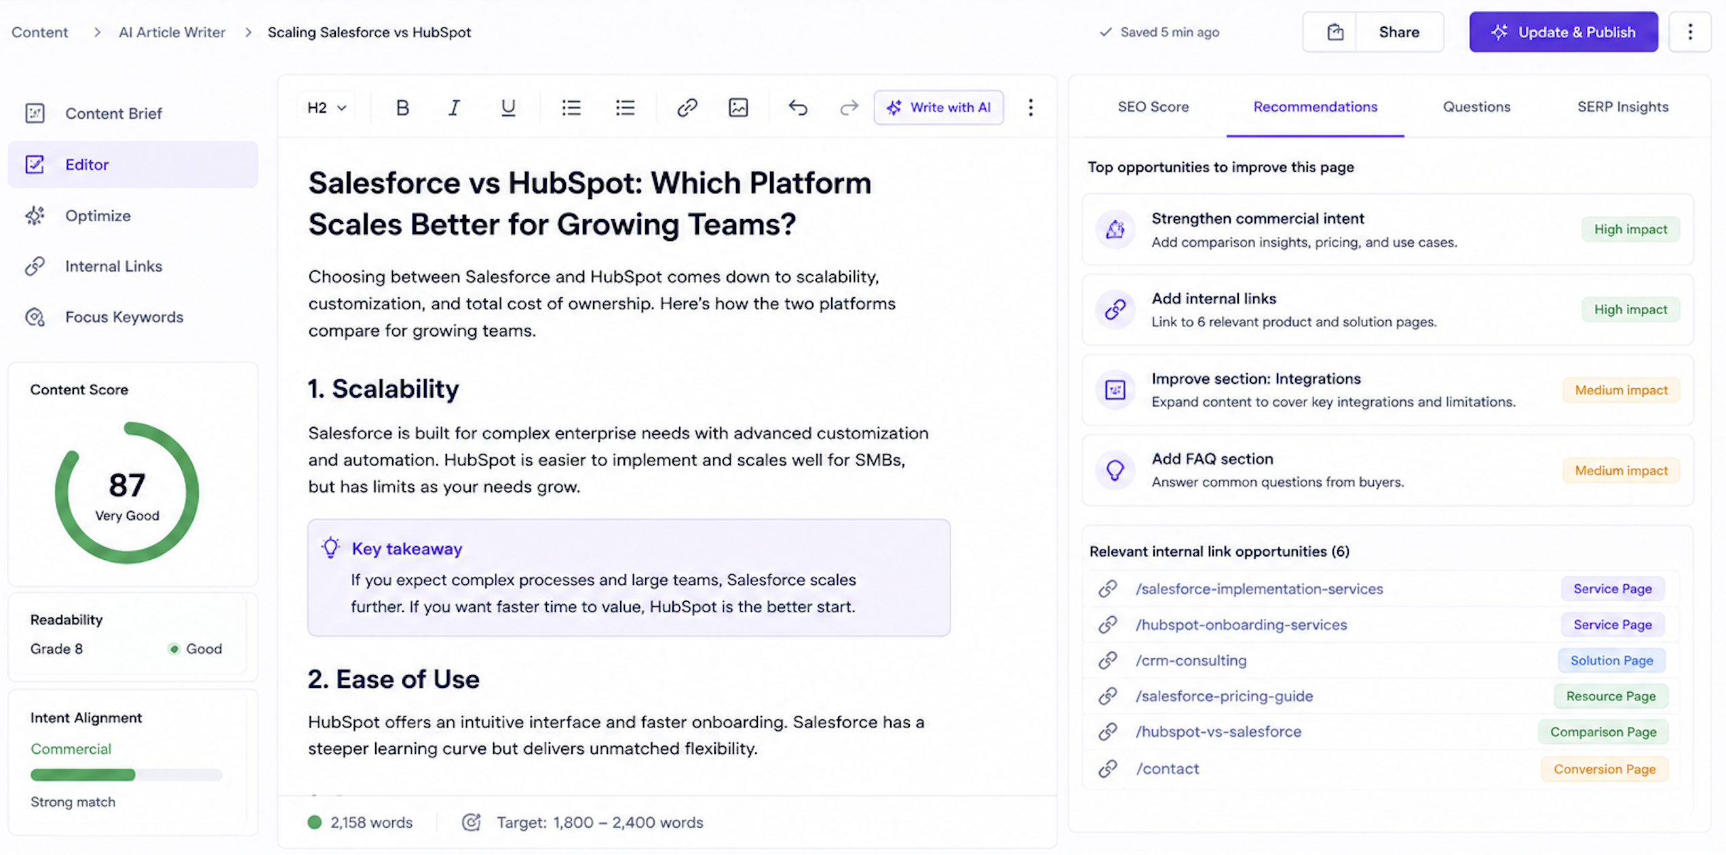Click the target word count icon
The width and height of the screenshot is (1726, 855).
point(472,822)
